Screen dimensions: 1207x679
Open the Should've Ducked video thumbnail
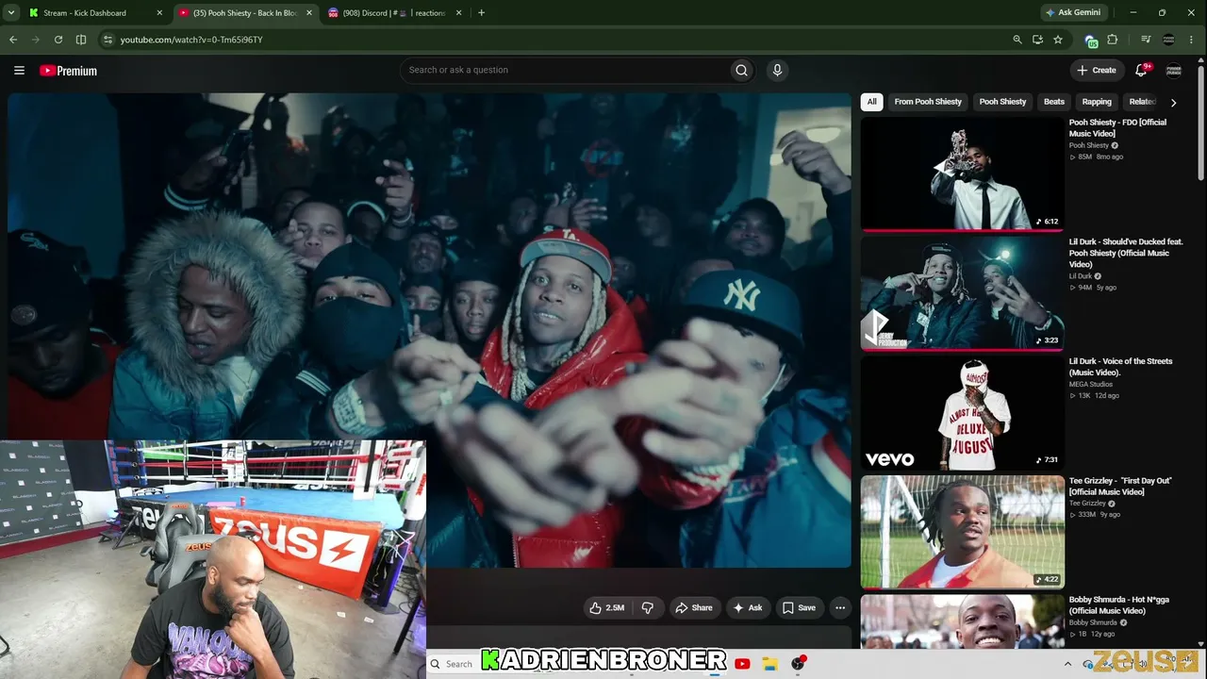(x=962, y=293)
